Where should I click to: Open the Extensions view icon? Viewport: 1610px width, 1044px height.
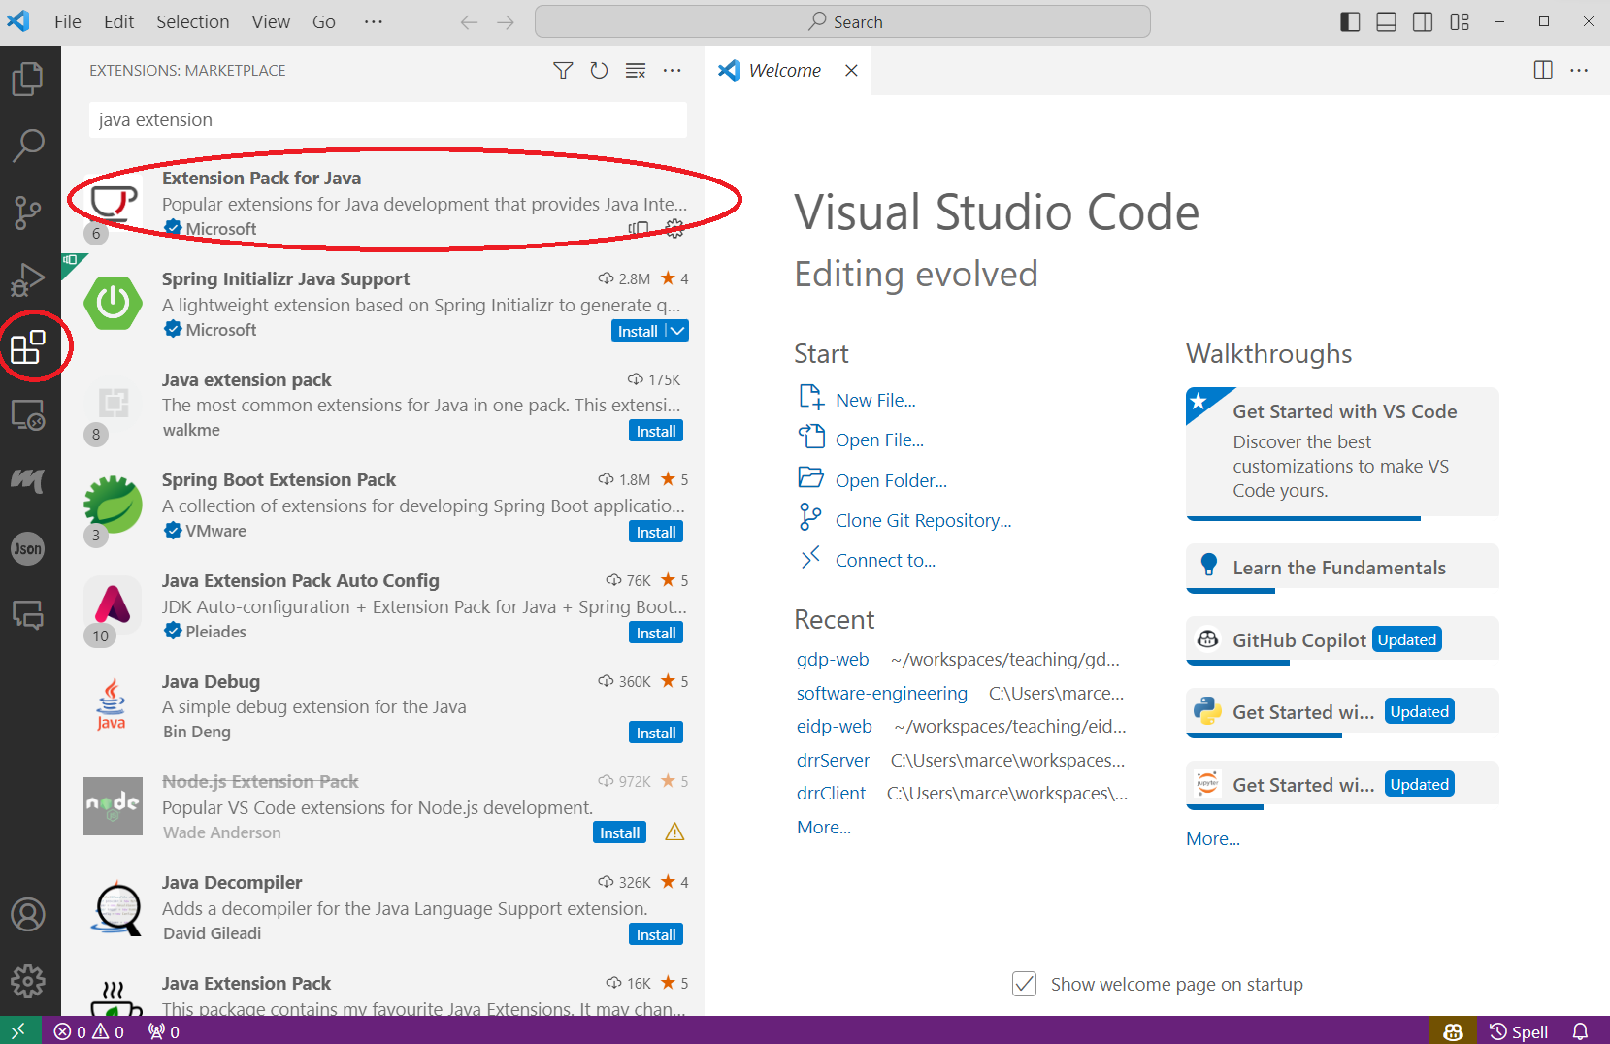point(28,346)
